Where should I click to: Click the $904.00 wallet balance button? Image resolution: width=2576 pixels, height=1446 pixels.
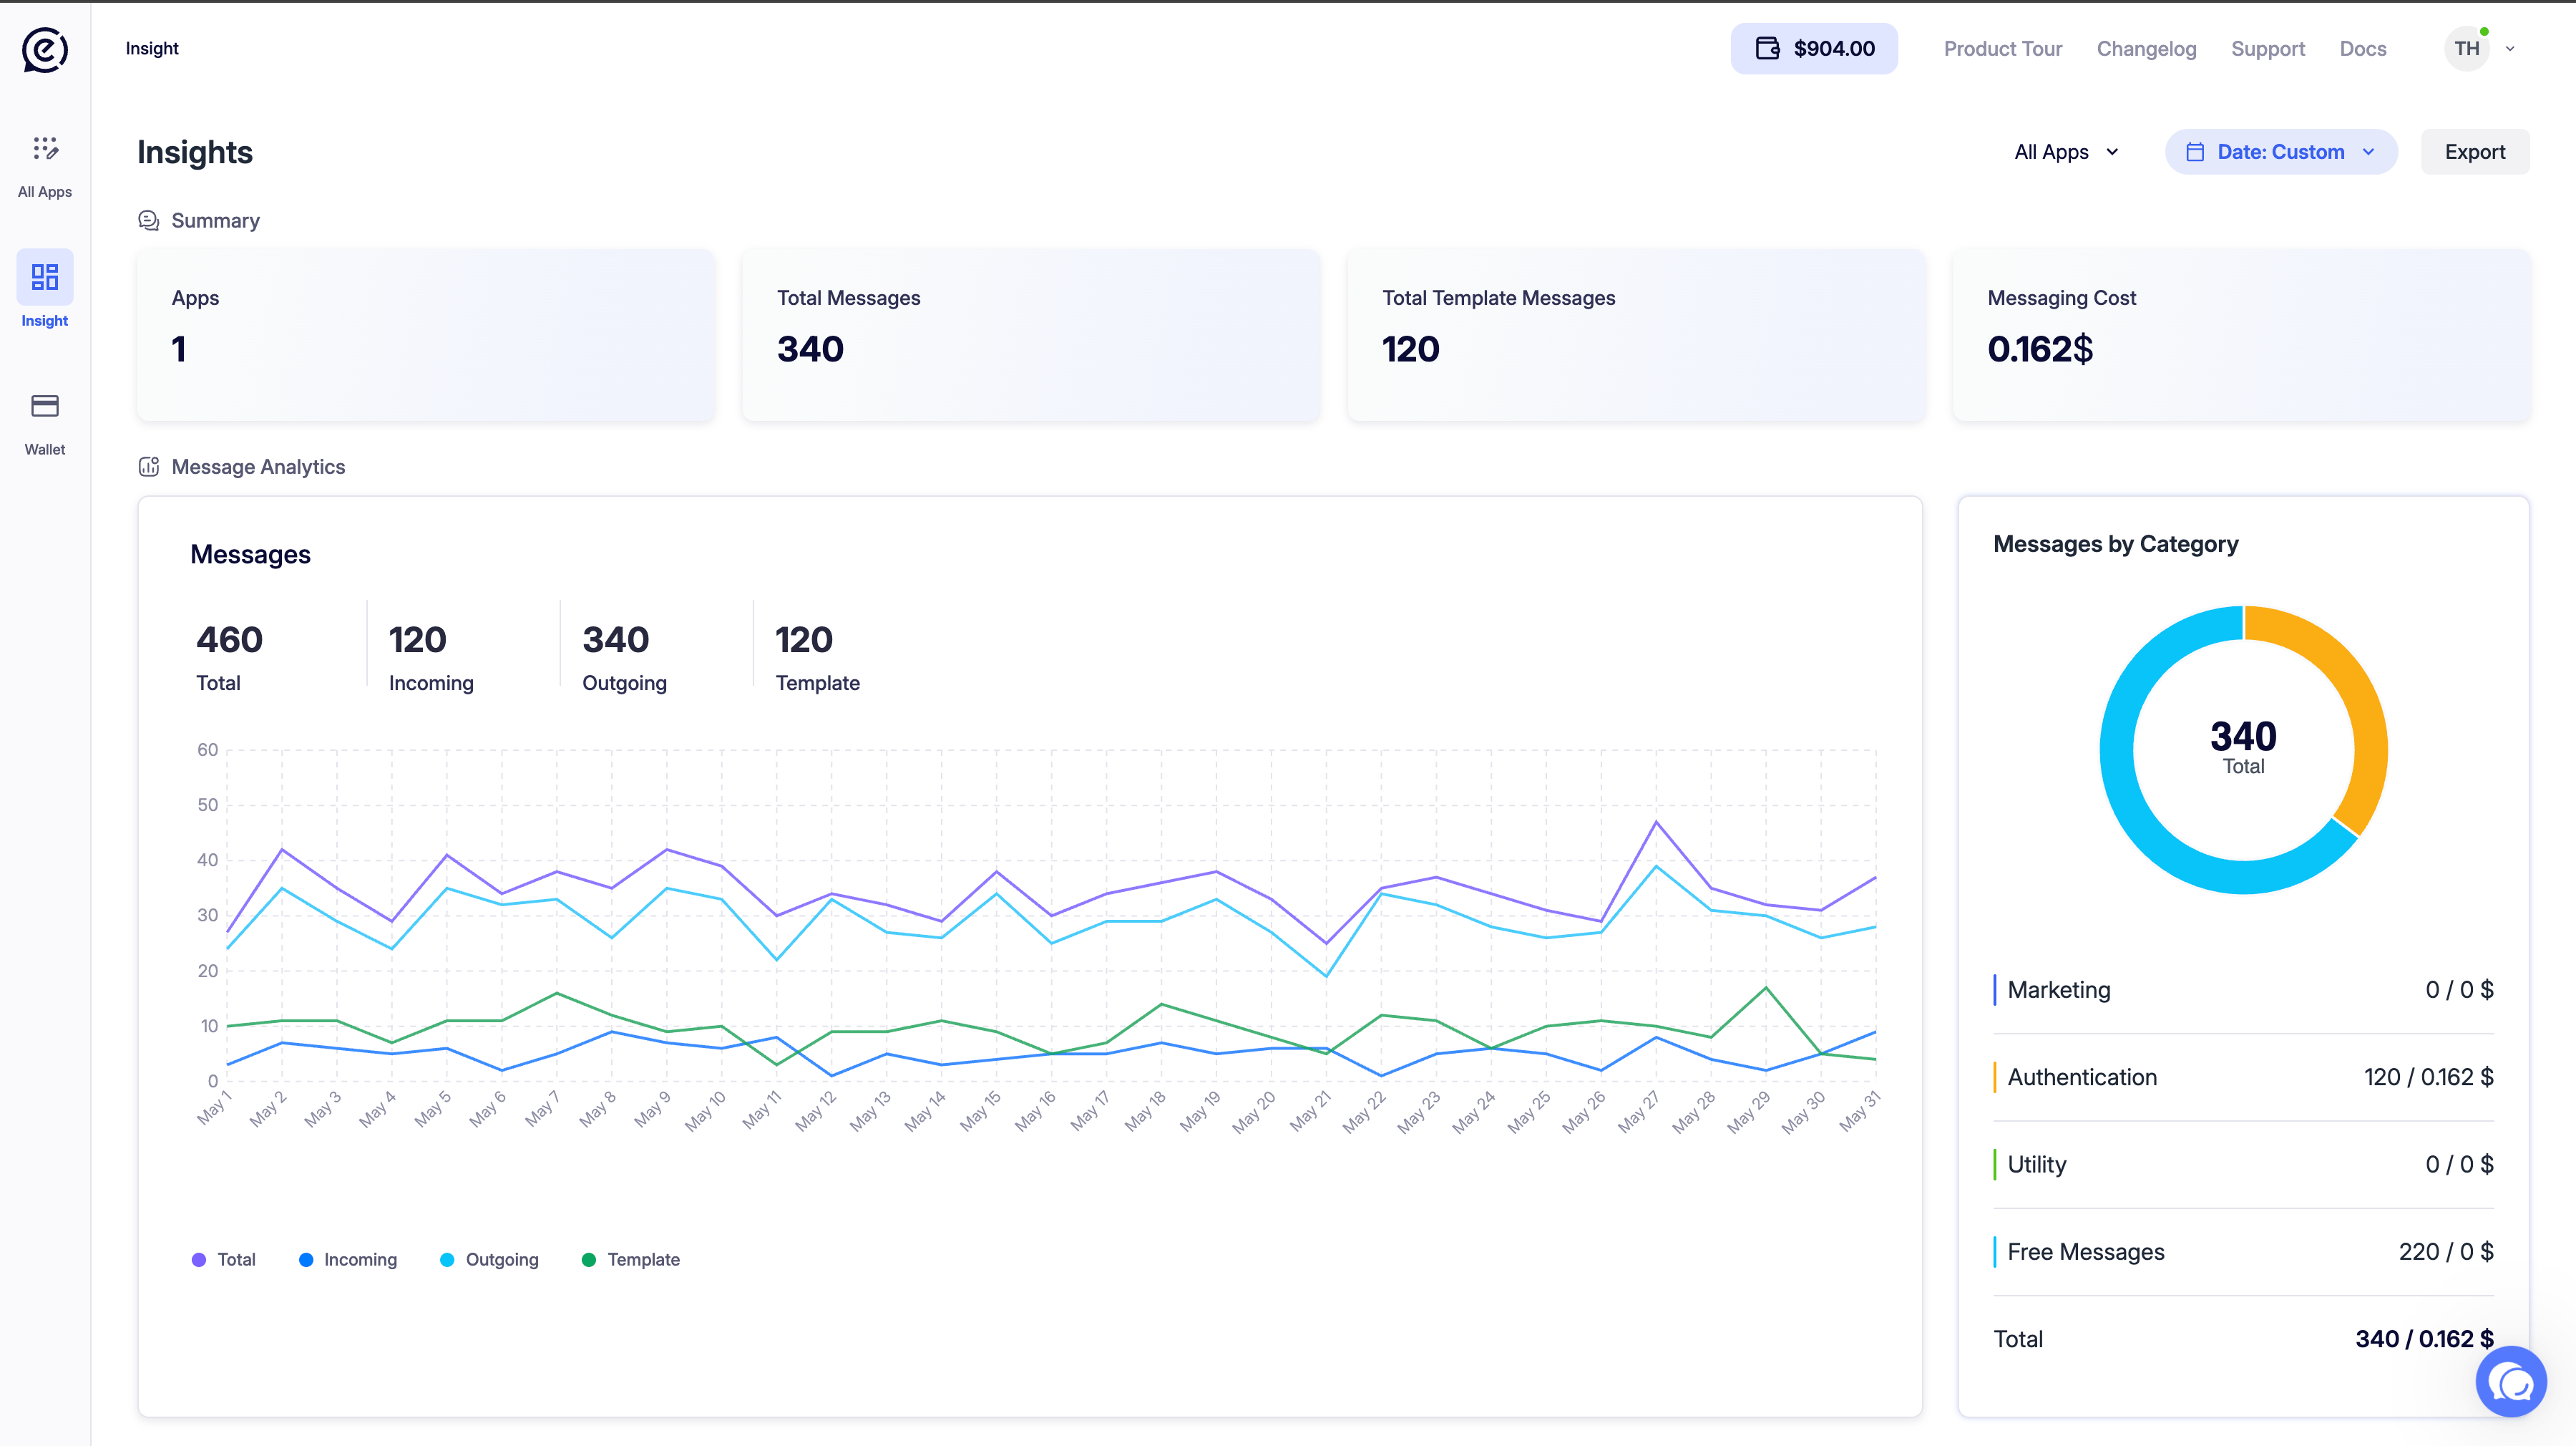click(x=1814, y=49)
